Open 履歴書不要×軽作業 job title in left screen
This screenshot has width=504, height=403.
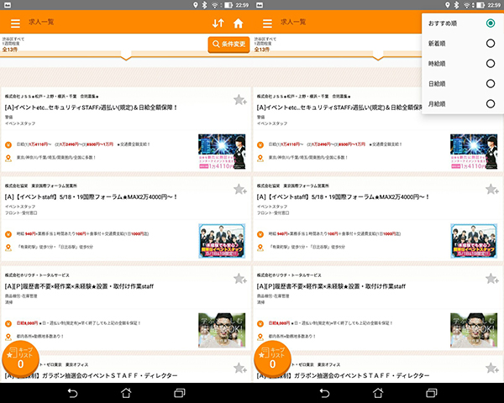coord(79,286)
